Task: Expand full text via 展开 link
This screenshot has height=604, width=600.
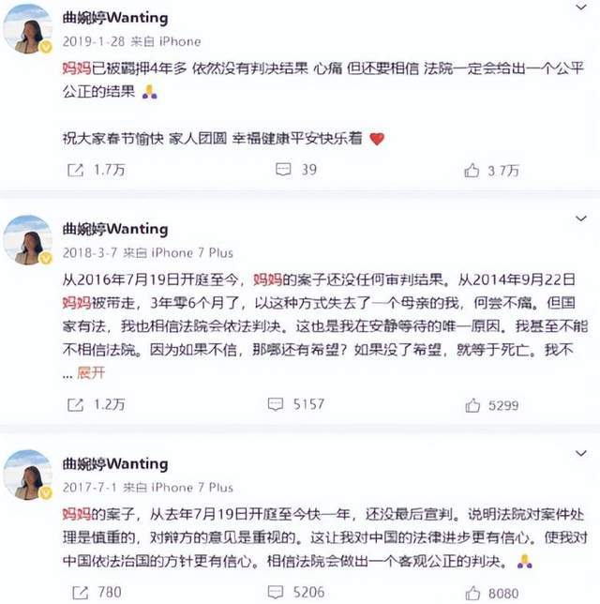Action: click(91, 373)
